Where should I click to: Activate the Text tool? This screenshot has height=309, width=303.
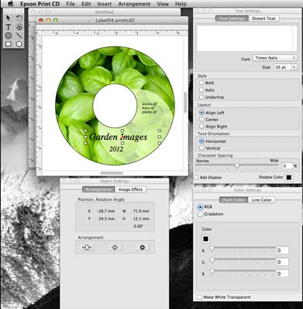click(x=9, y=27)
